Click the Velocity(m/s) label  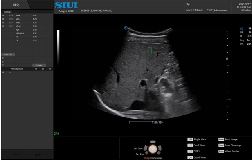17,69
